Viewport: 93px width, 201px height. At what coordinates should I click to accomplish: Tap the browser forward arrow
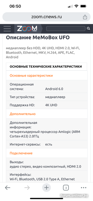pos(27,188)
